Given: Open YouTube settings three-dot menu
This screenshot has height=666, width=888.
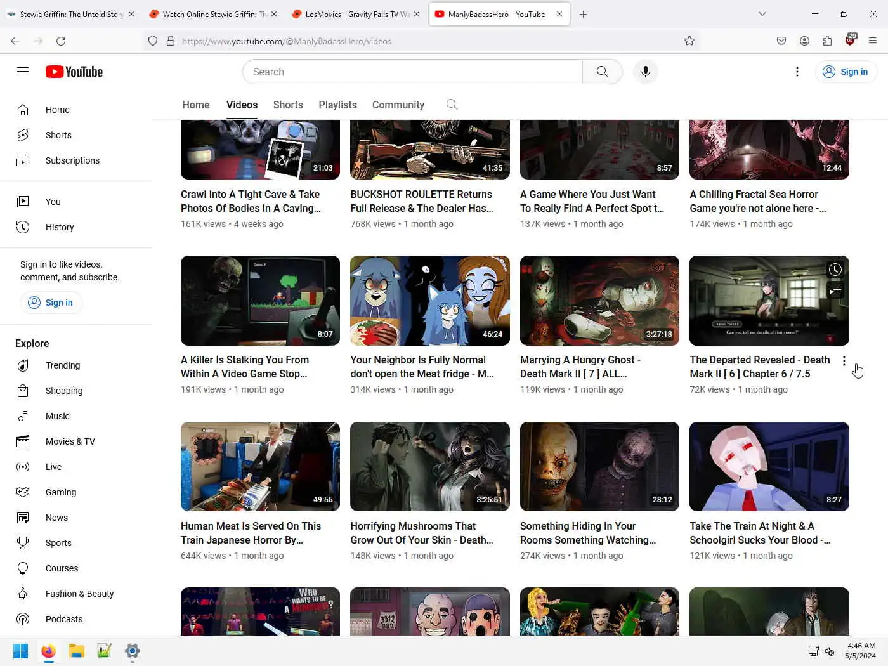Looking at the screenshot, I should tap(797, 72).
